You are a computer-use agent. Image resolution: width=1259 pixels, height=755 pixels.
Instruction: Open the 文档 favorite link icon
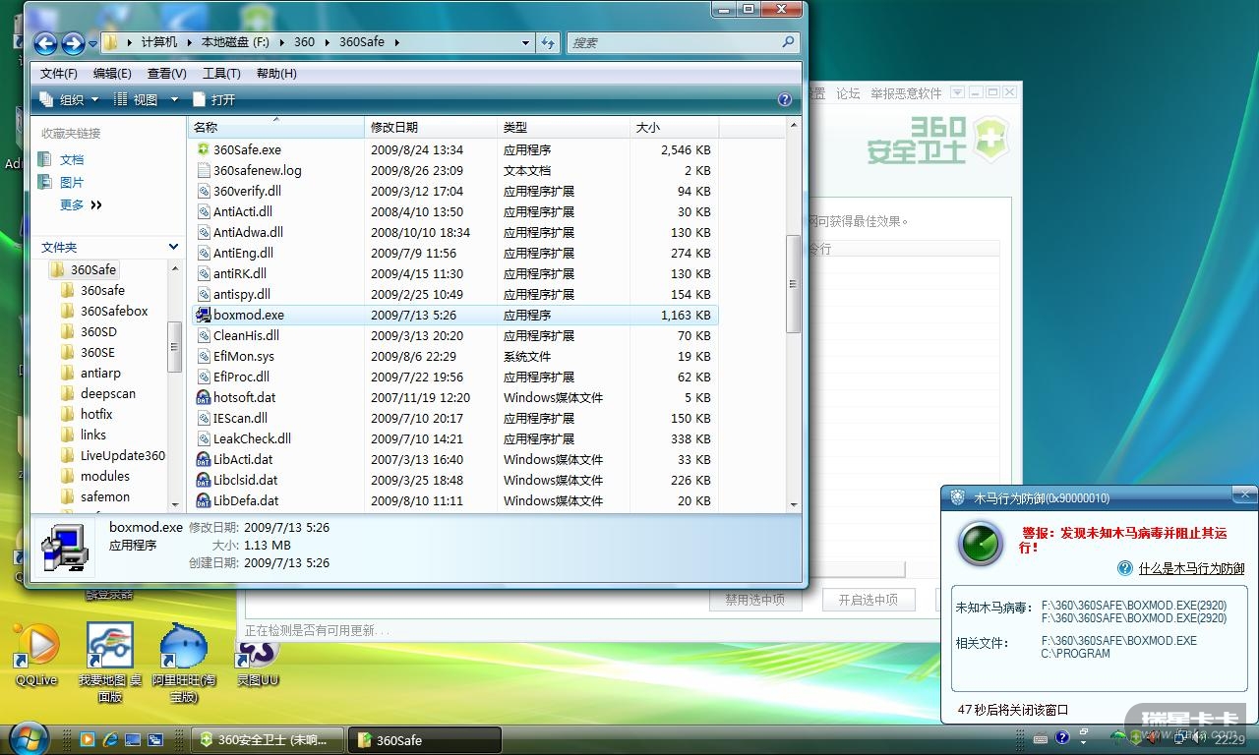tap(45, 159)
